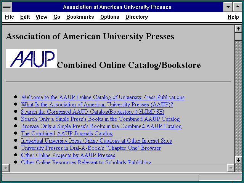Click the Association of American University Presses heading

(90, 37)
